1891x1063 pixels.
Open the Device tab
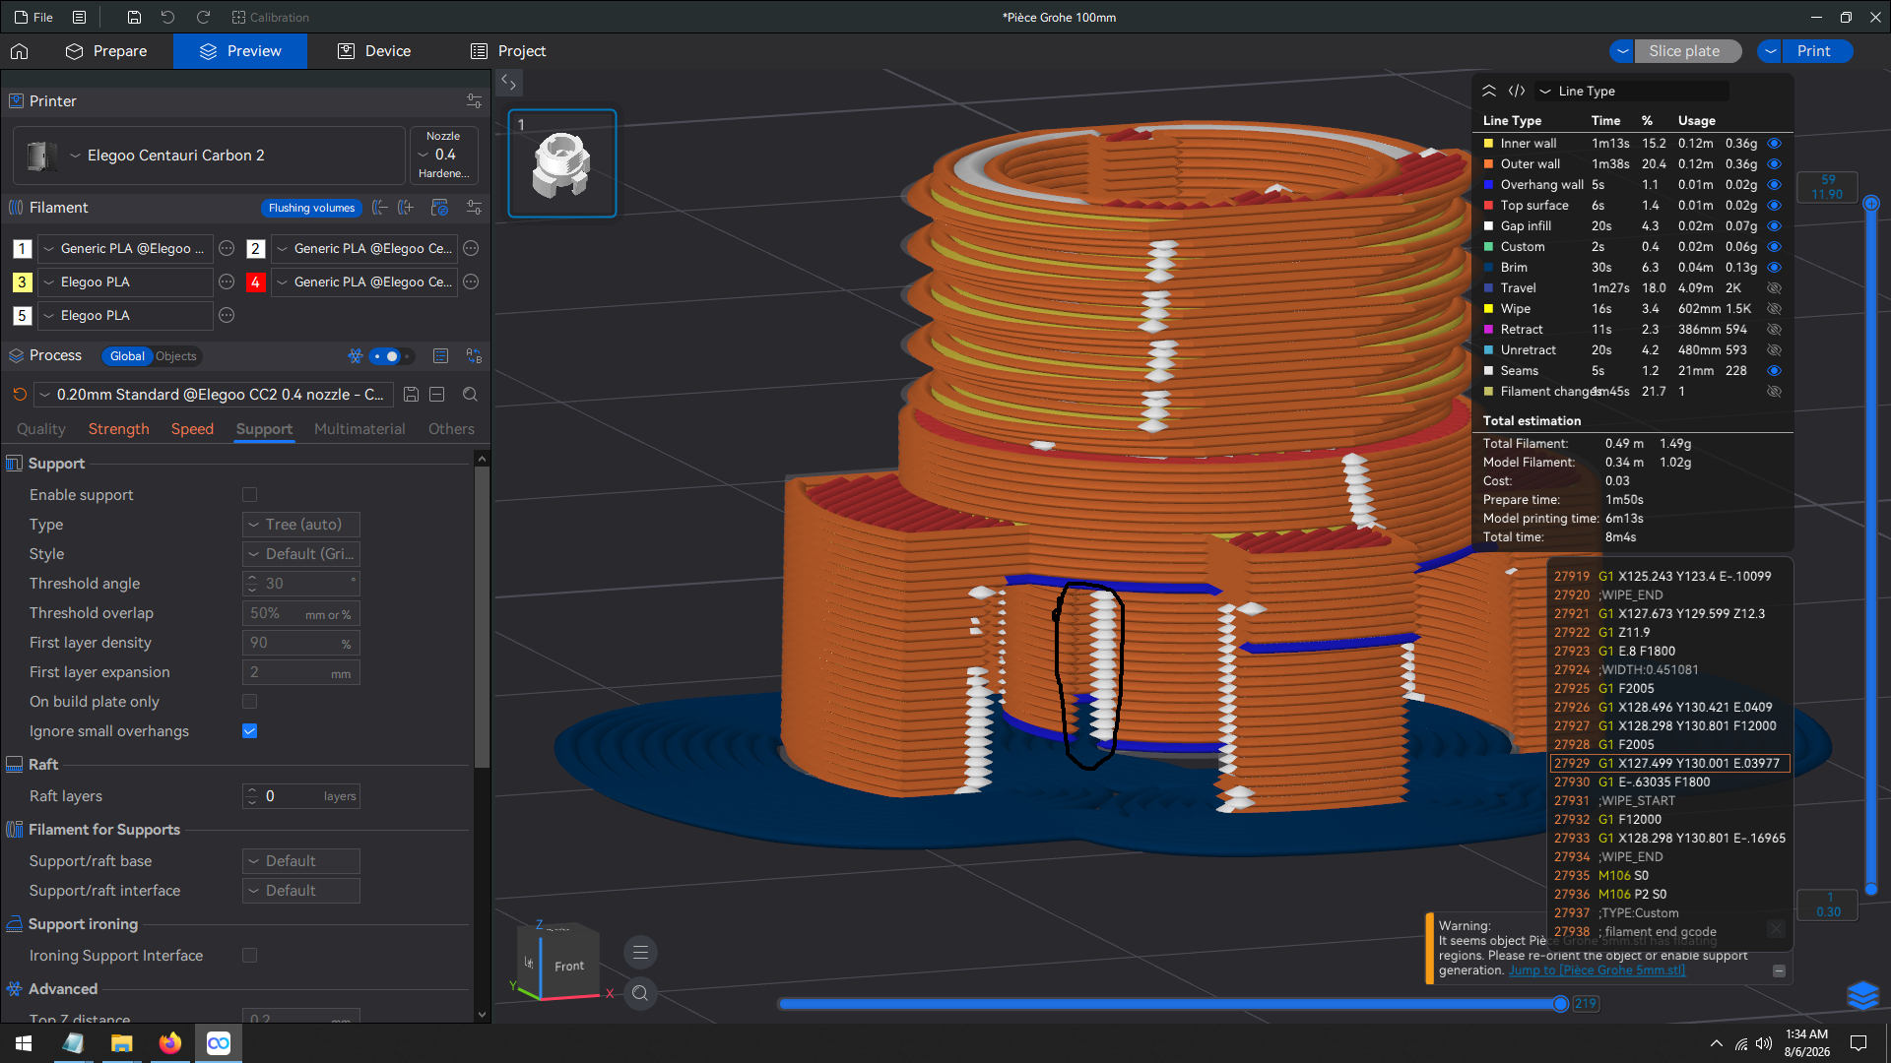click(x=374, y=51)
